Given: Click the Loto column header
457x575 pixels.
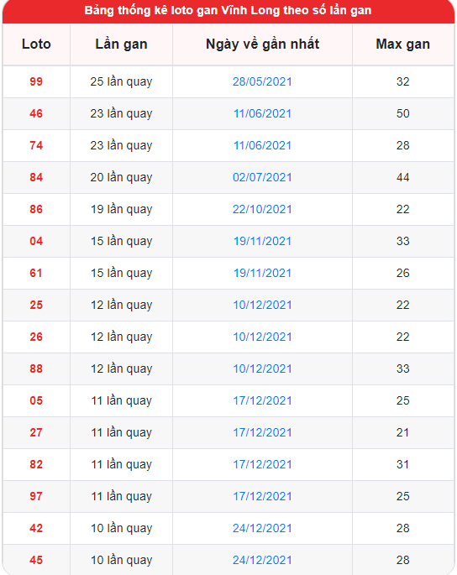Looking at the screenshot, I should pos(36,44).
